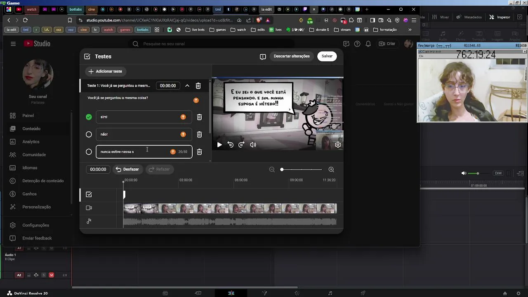
Task: Click the Teste 1 timestamp field
Action: click(168, 86)
